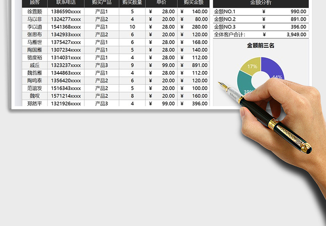Select phone number cell 1571214xxxx
This screenshot has width=326, height=226.
click(66, 96)
